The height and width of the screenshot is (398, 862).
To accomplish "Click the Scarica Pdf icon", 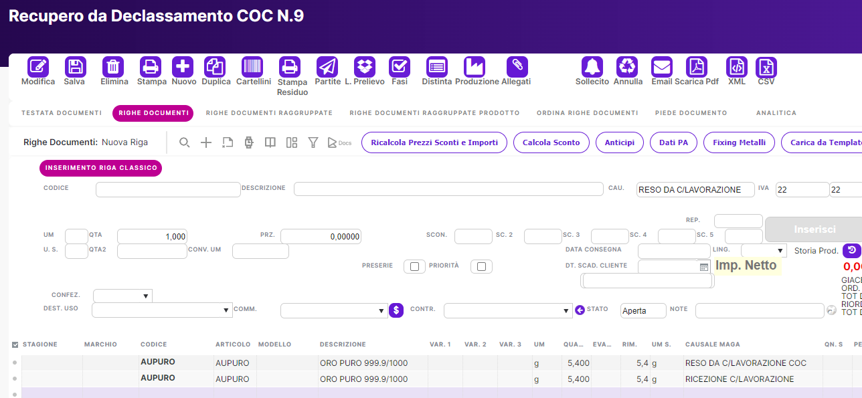I will [x=697, y=67].
